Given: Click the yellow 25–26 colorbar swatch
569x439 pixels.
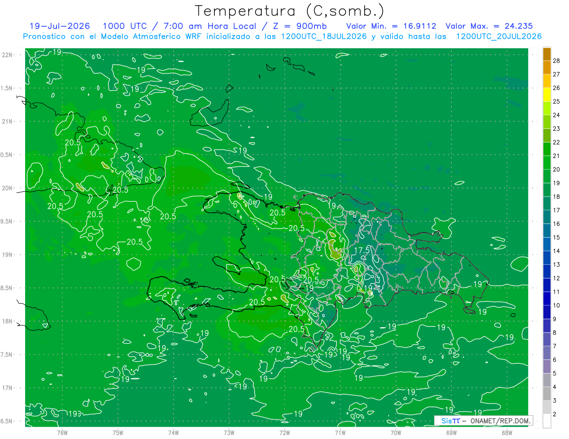Looking at the screenshot, I should pos(547,94).
